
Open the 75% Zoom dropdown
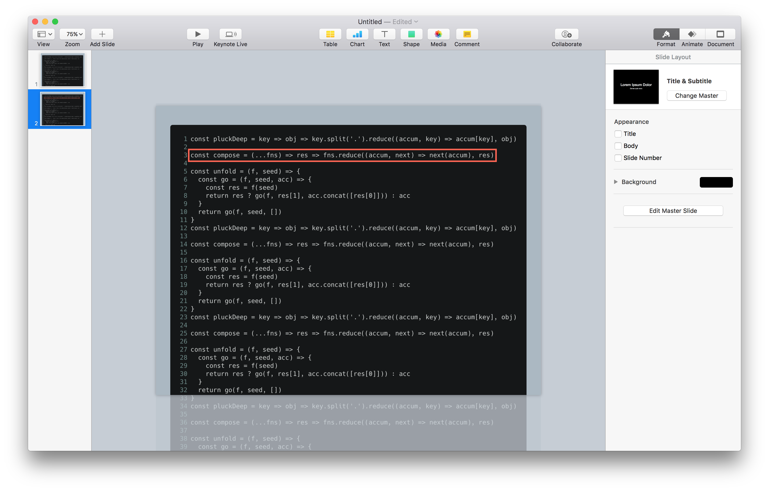pos(72,34)
